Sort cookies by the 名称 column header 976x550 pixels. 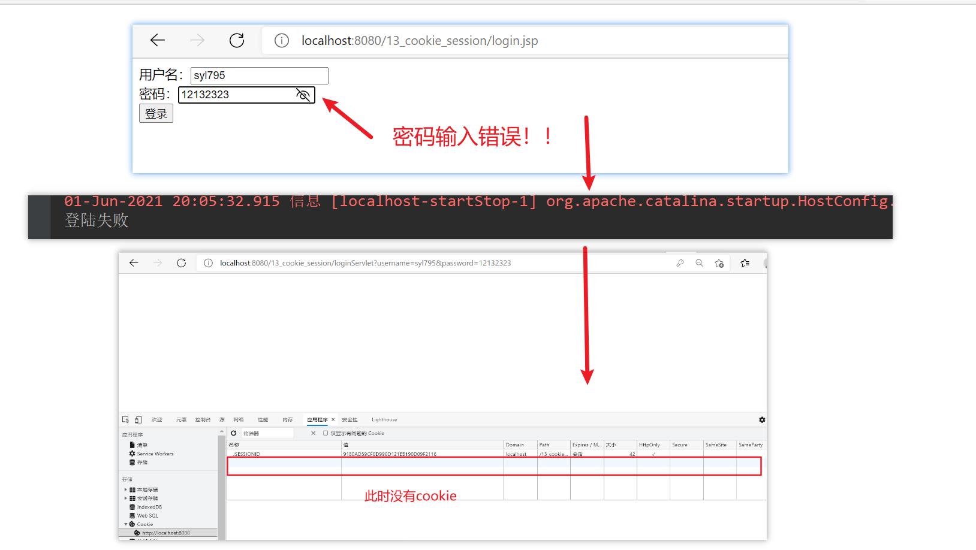pyautogui.click(x=284, y=445)
